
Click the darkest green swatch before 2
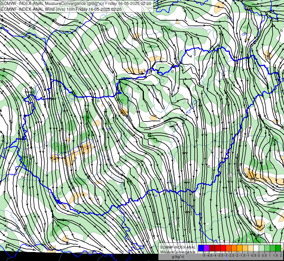tap(278, 248)
